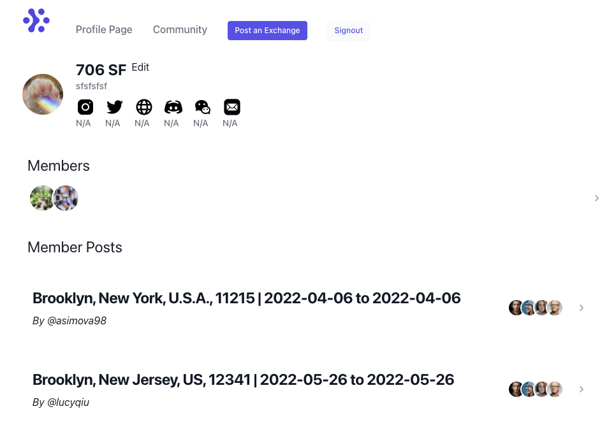This screenshot has width=616, height=446.
Task: Expand the Members list chevron
Action: click(597, 198)
